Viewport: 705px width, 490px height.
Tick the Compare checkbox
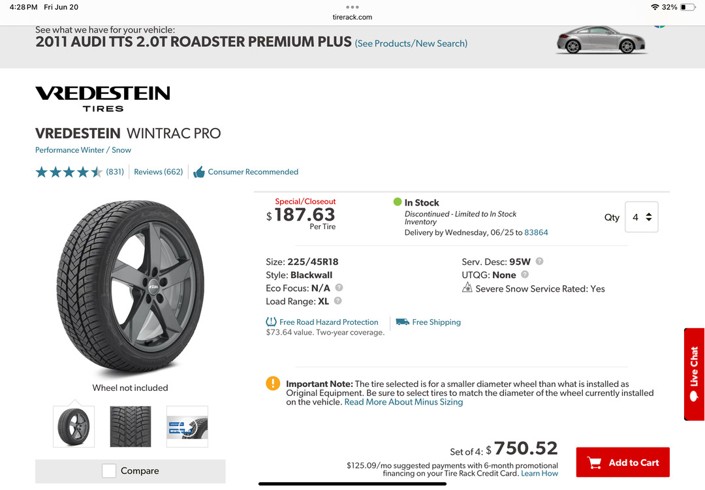(x=109, y=470)
